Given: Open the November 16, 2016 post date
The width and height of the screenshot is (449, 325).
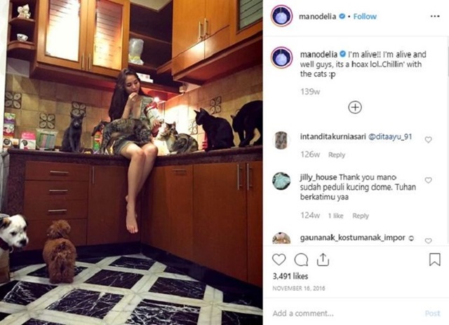Looking at the screenshot, I should (299, 288).
